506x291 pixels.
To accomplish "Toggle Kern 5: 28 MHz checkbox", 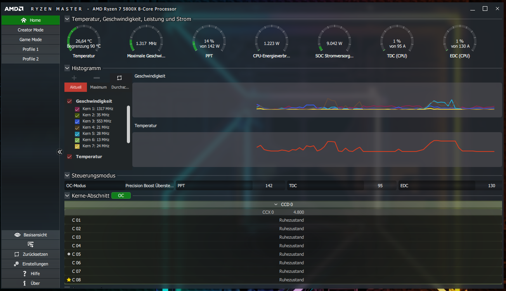I will coord(77,134).
